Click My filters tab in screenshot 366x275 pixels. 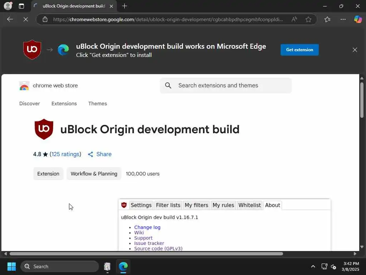(x=196, y=205)
